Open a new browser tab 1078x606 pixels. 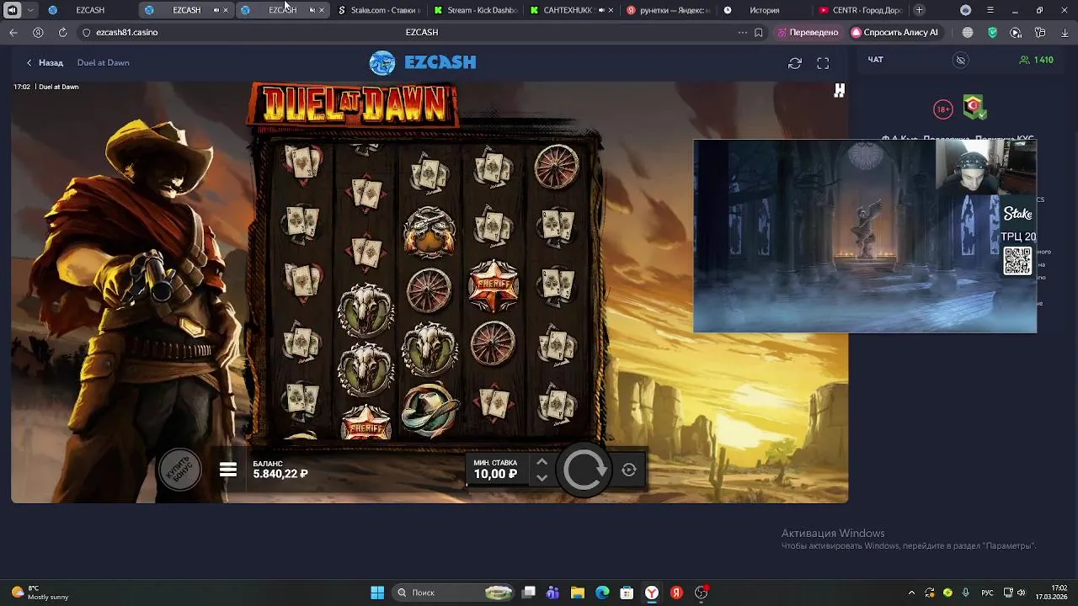click(x=919, y=10)
